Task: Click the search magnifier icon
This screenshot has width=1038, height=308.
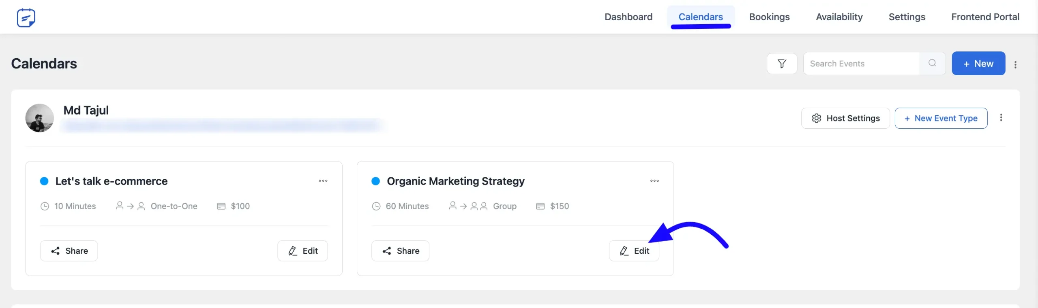Action: pos(932,63)
